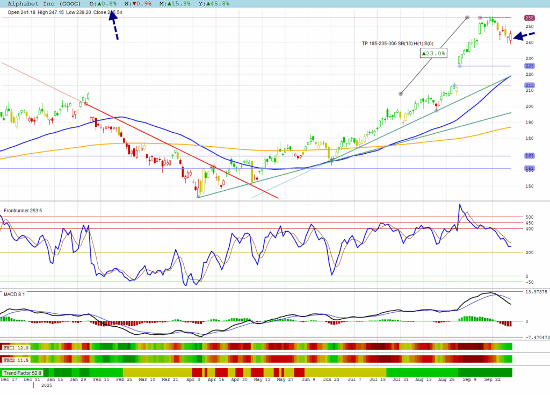Select the 255 price level tag
The height and width of the screenshot is (395, 550).
529,18
